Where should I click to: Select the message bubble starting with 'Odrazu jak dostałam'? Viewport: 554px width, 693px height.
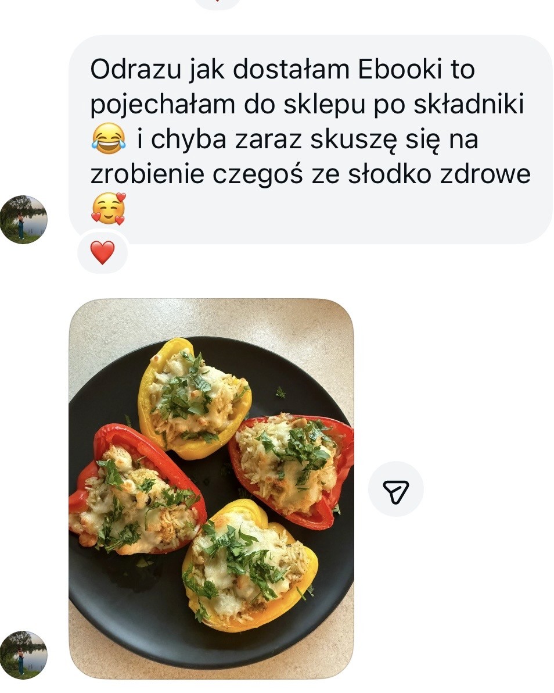coord(310,139)
